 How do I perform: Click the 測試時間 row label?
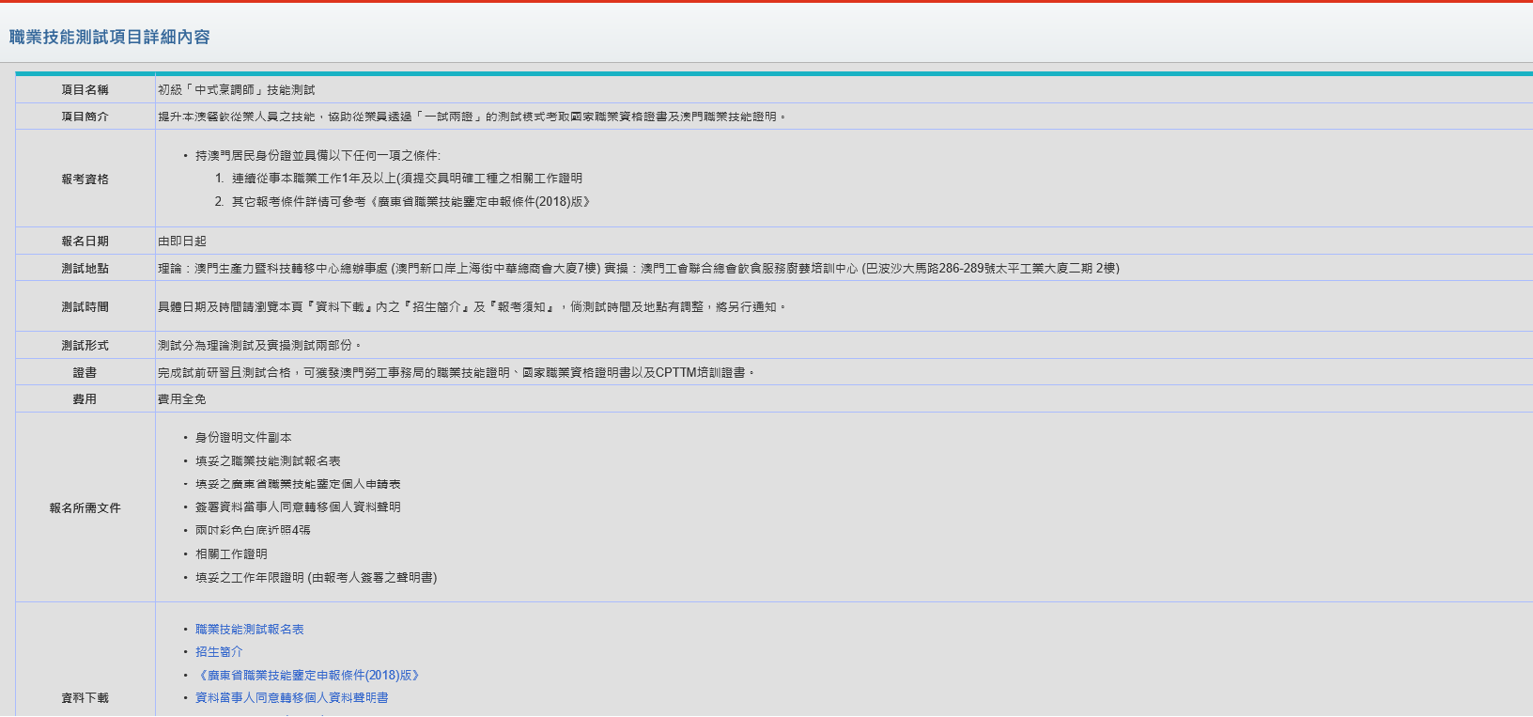pyautogui.click(x=85, y=307)
